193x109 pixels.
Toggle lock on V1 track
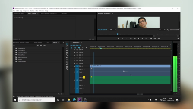click(74, 66)
